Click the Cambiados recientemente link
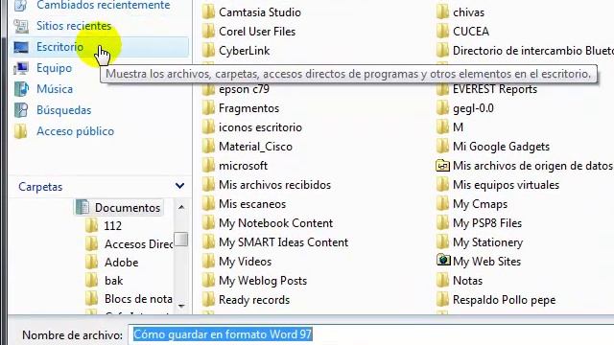614x345 pixels. pos(104,6)
